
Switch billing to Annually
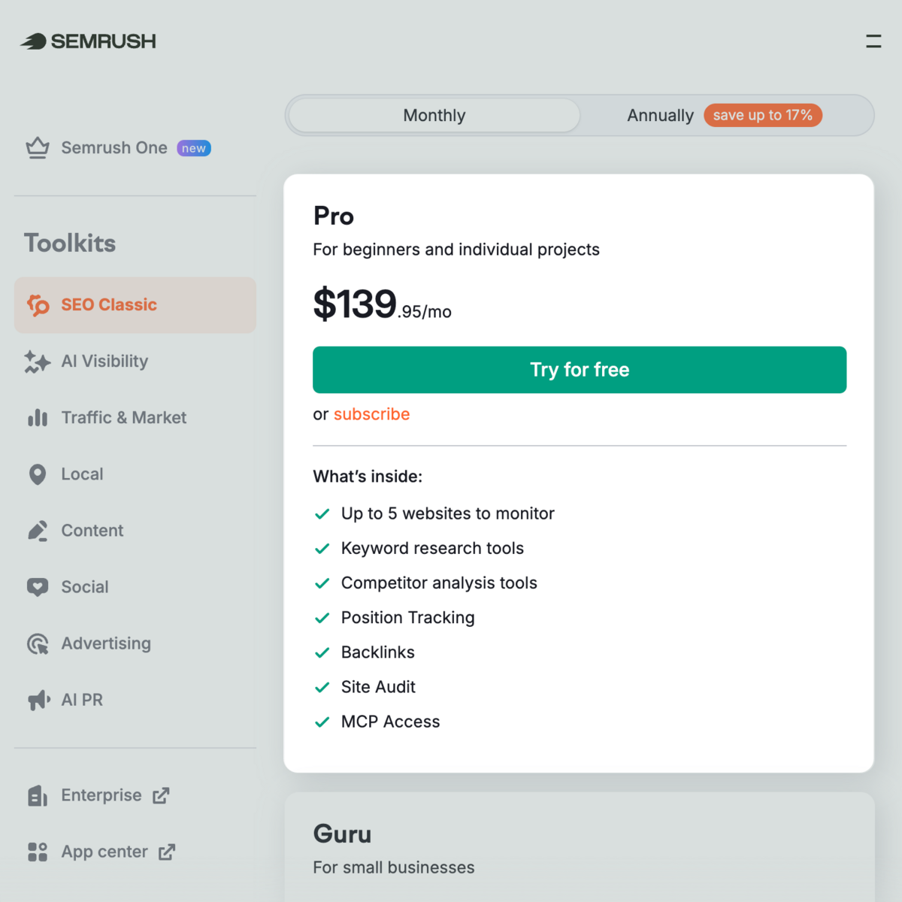pos(660,115)
